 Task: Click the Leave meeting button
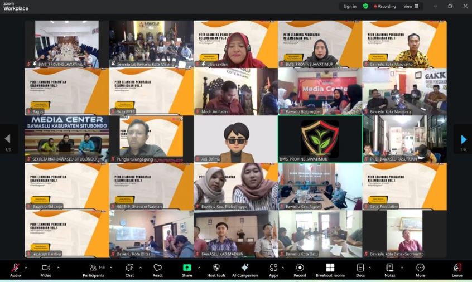click(x=457, y=270)
